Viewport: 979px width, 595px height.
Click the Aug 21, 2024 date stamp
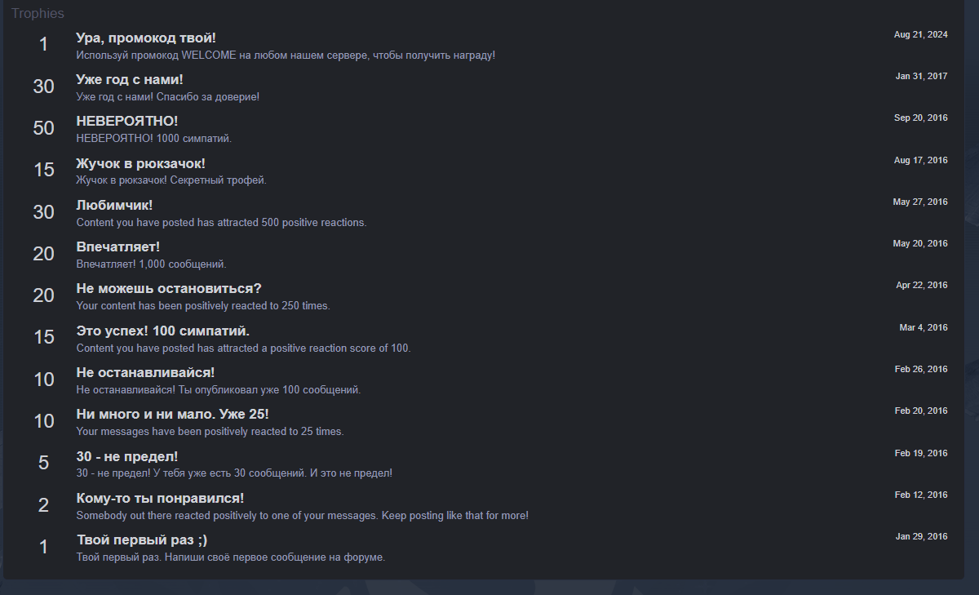tap(921, 34)
